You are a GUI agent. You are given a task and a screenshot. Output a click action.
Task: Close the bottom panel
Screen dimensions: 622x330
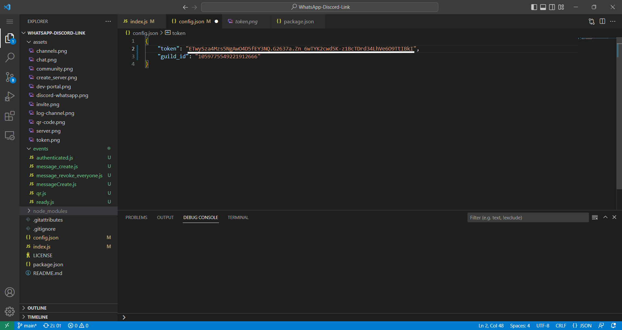click(x=614, y=217)
